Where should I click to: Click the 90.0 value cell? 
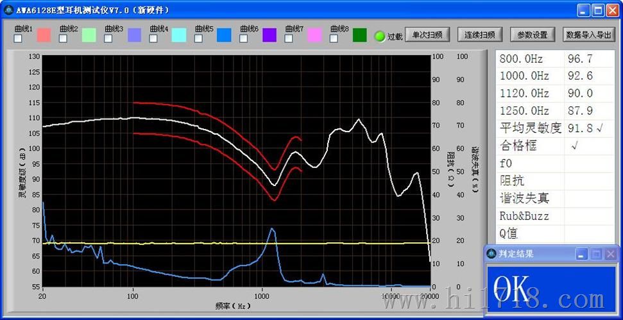(581, 93)
